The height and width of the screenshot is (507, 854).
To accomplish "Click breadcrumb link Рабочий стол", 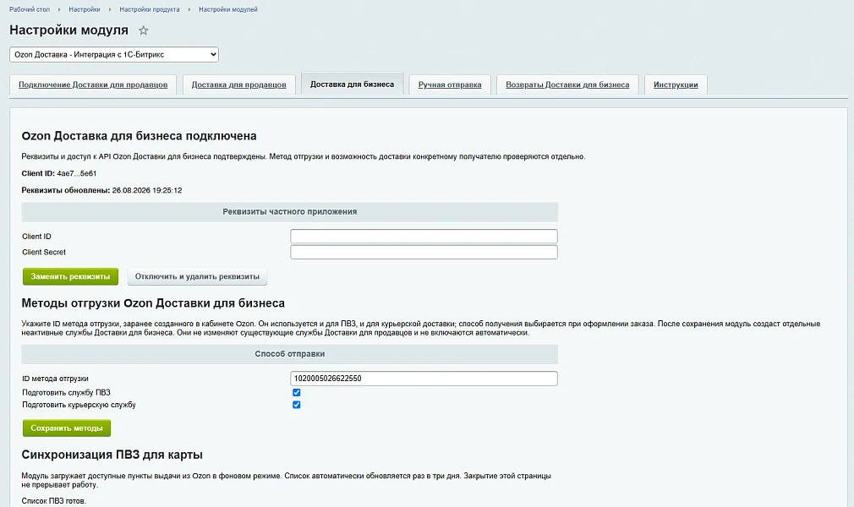I will [30, 9].
